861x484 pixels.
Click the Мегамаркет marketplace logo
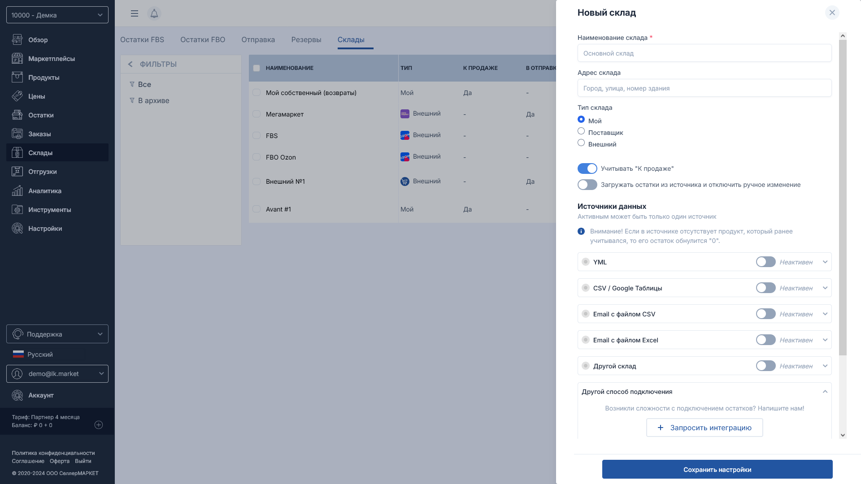(405, 114)
